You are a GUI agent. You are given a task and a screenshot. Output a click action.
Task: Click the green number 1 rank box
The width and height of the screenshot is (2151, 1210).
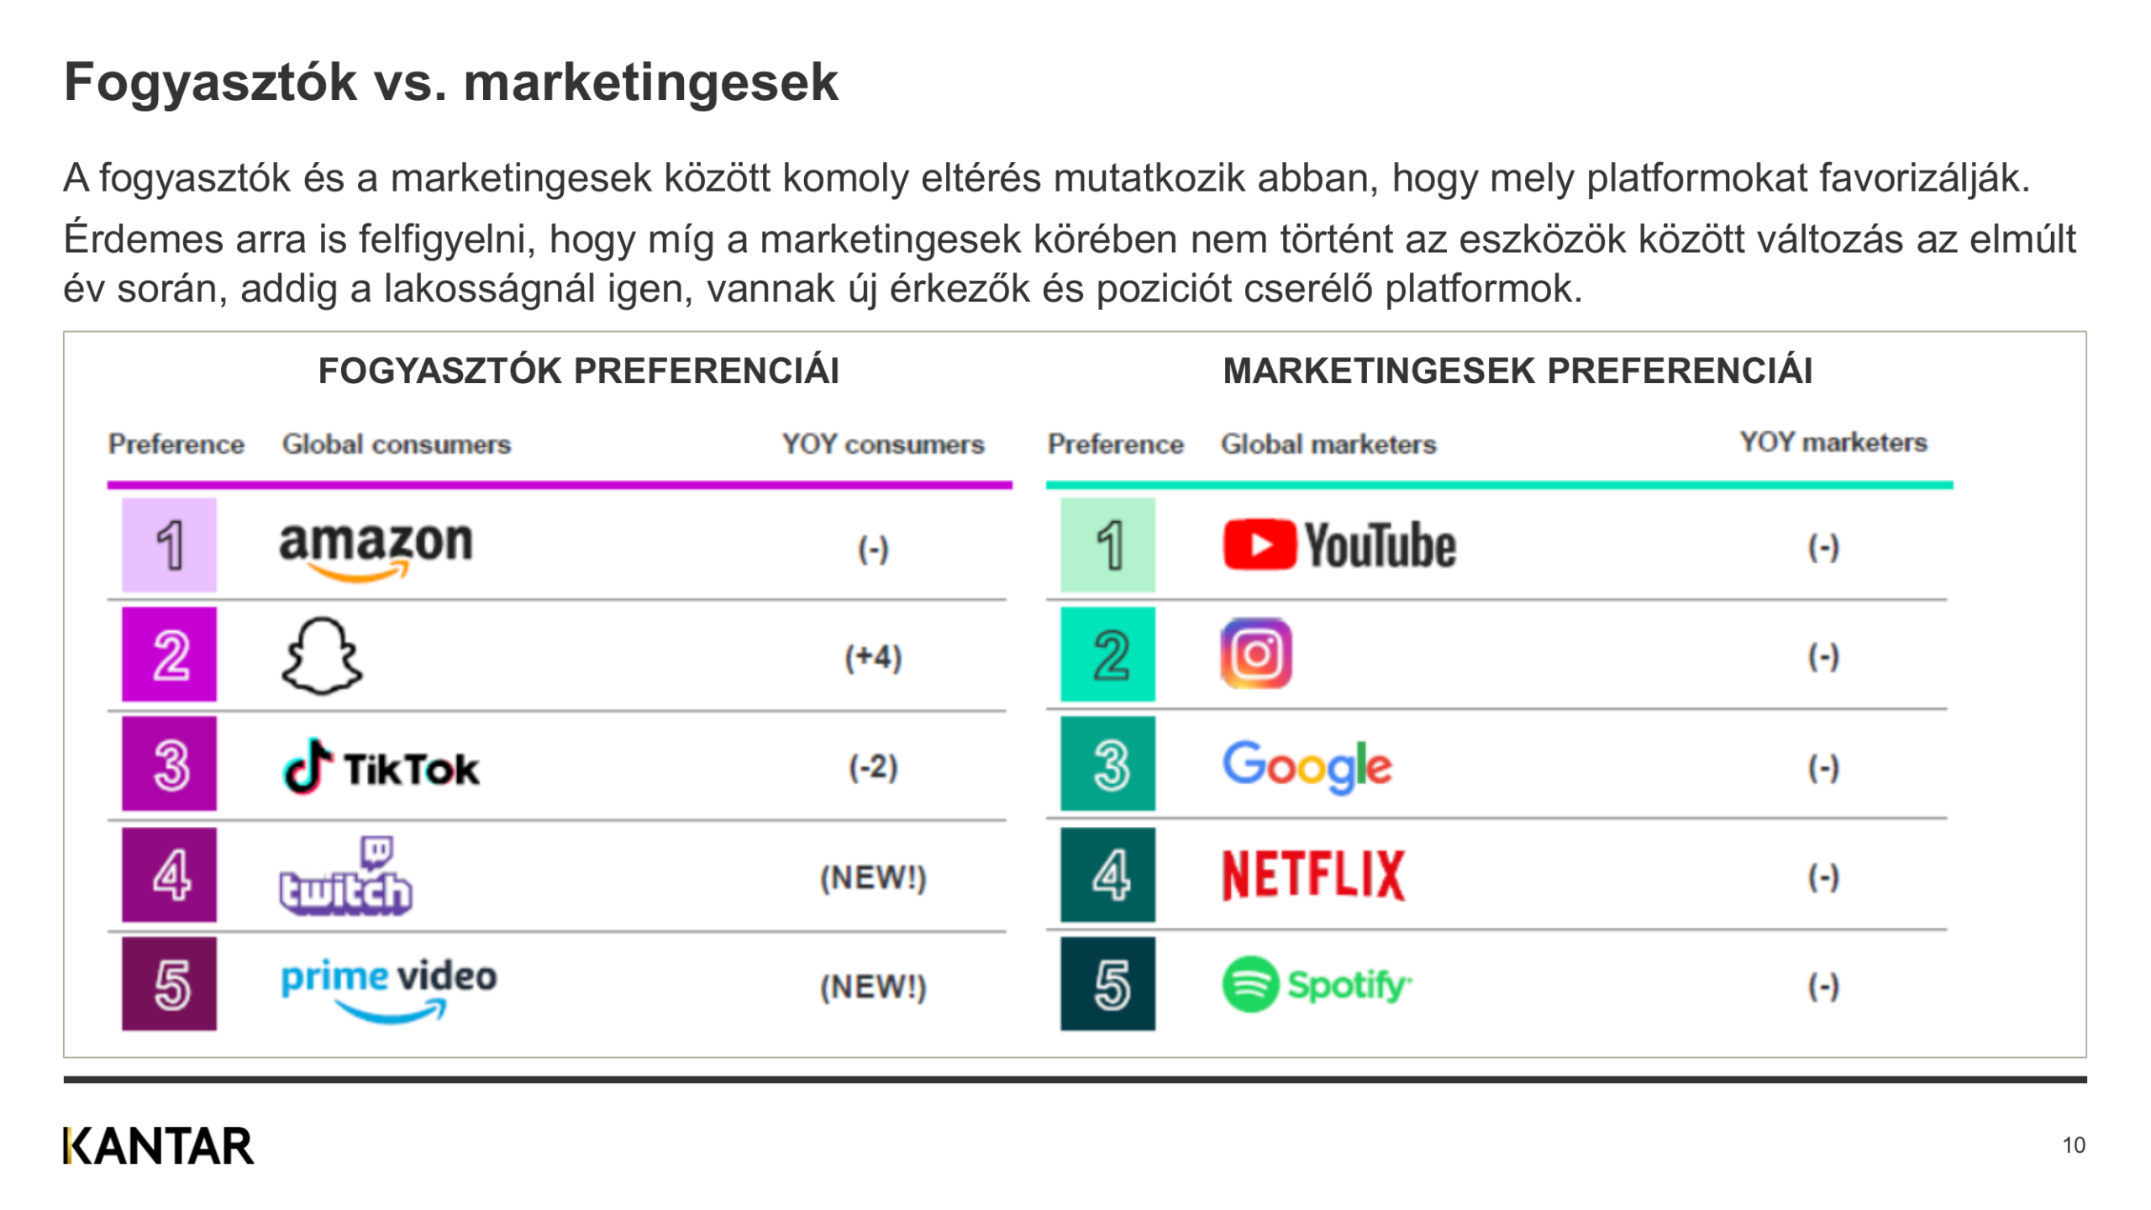point(1107,545)
